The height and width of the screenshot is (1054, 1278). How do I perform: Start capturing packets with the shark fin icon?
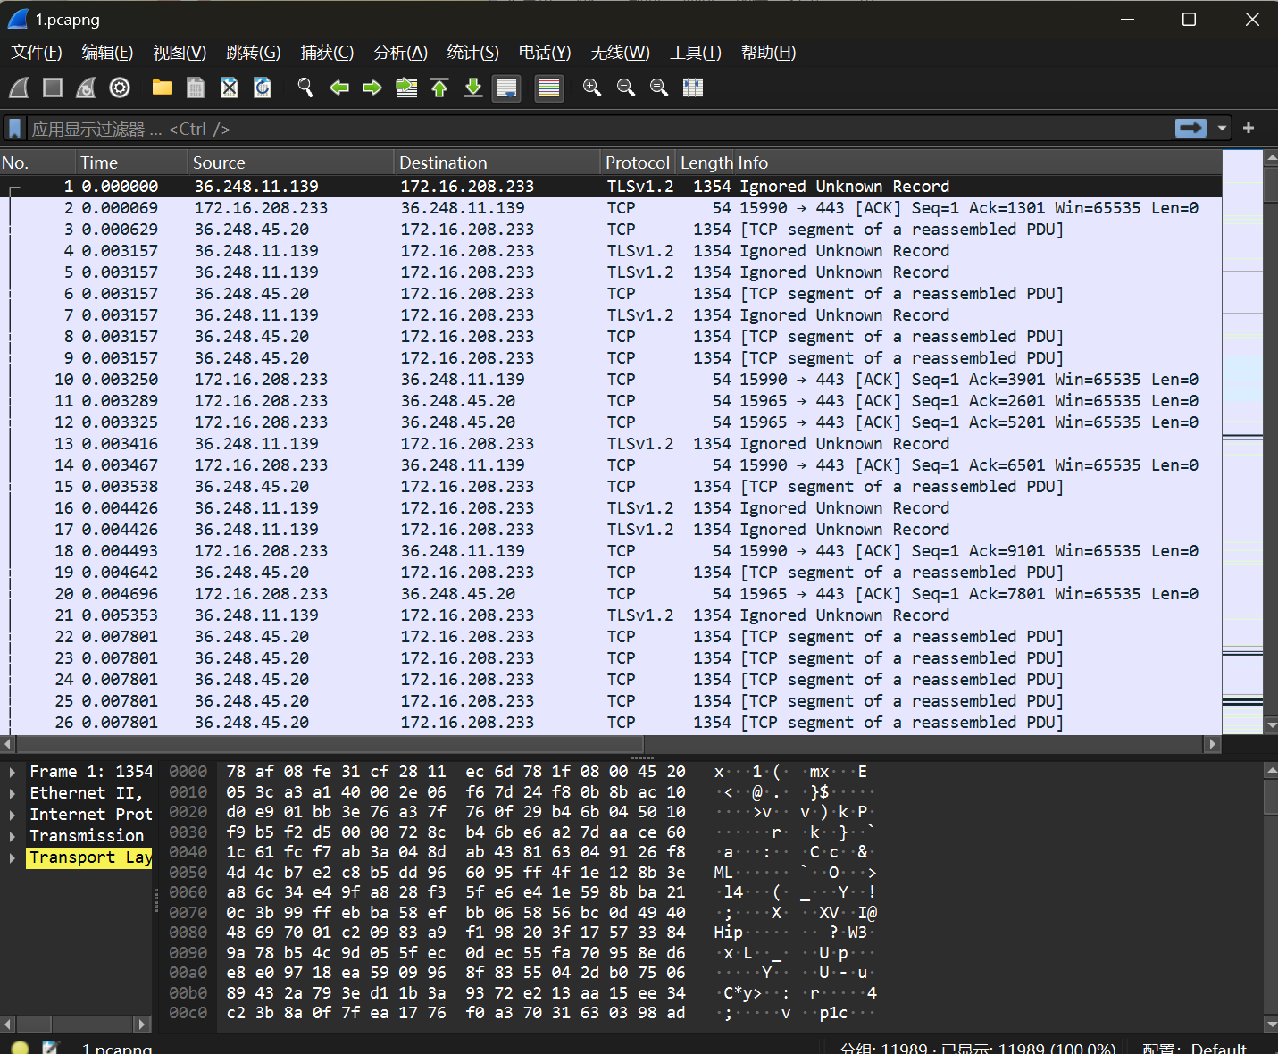click(x=19, y=88)
